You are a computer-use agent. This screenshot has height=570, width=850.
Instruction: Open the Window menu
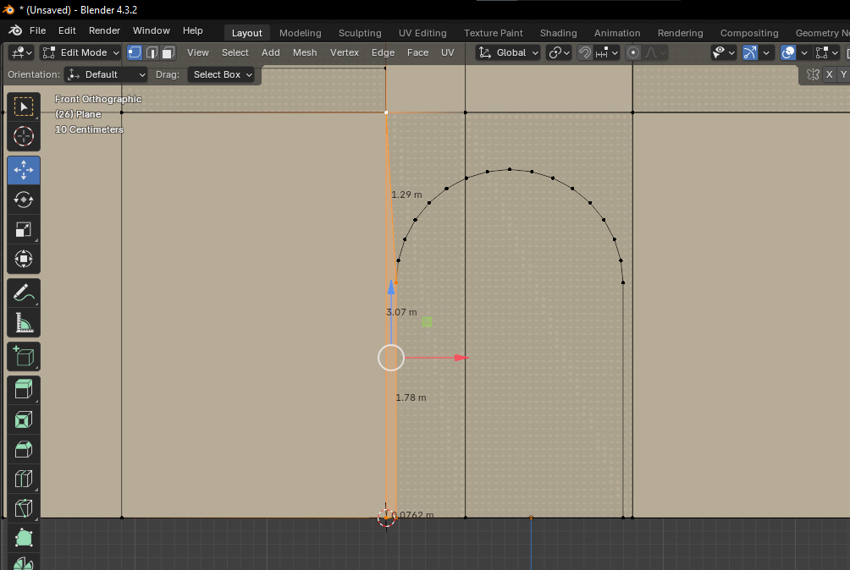[152, 30]
